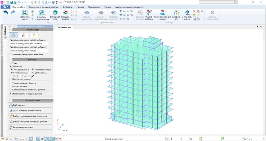This screenshot has height=141, width=266.
Task: Click the Исходный вид cube icon
Action: click(x=55, y=14)
